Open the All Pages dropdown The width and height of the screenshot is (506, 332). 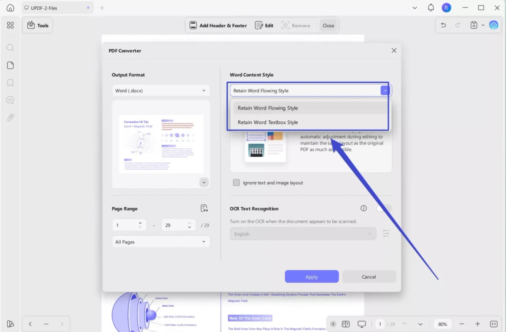161,242
